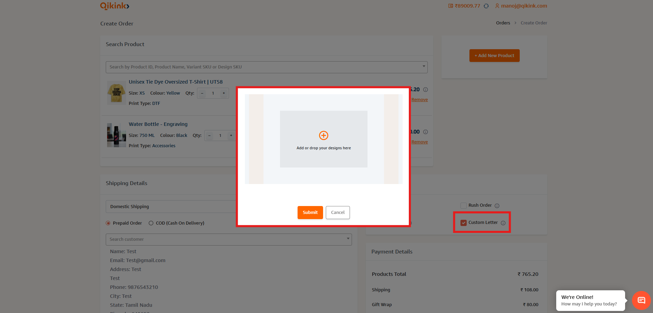Go to Orders in breadcrumb
Screen dimensions: 653x313
click(503, 23)
